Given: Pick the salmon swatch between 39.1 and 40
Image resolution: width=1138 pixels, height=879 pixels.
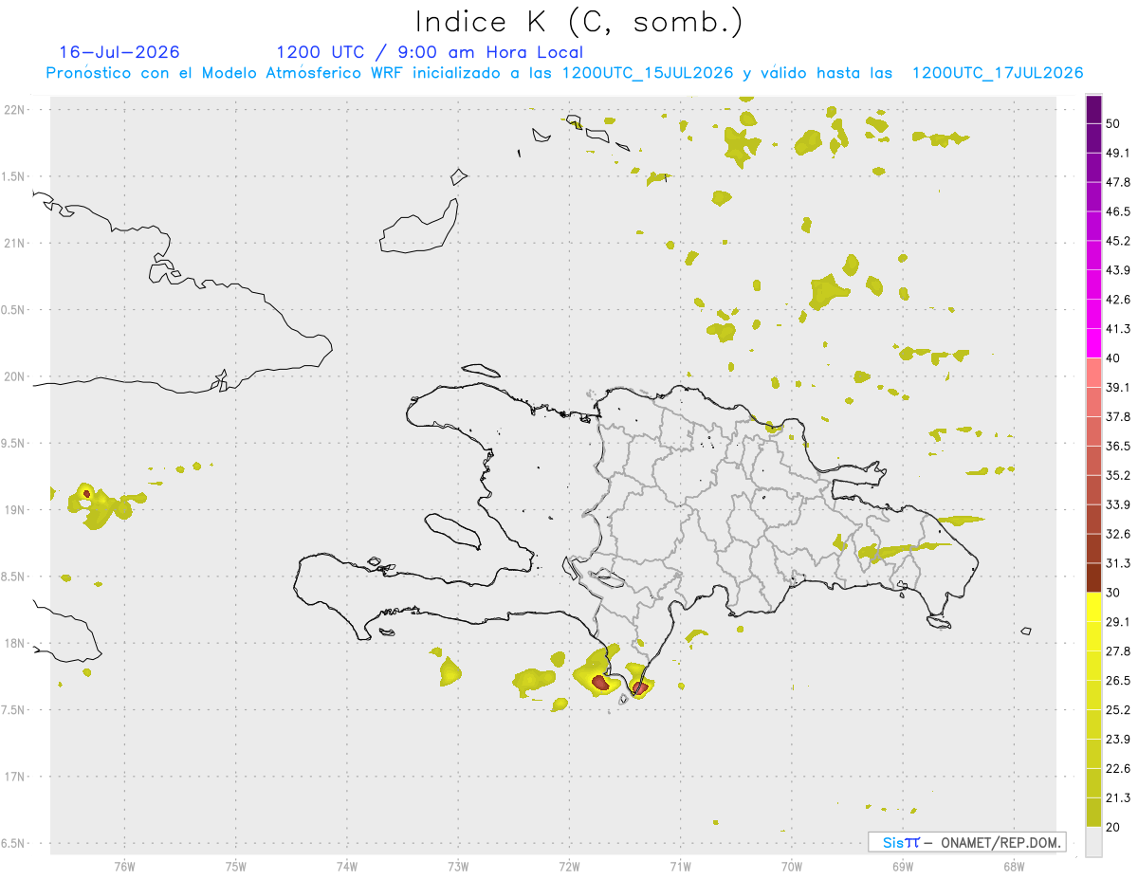Looking at the screenshot, I should click(x=1093, y=373).
